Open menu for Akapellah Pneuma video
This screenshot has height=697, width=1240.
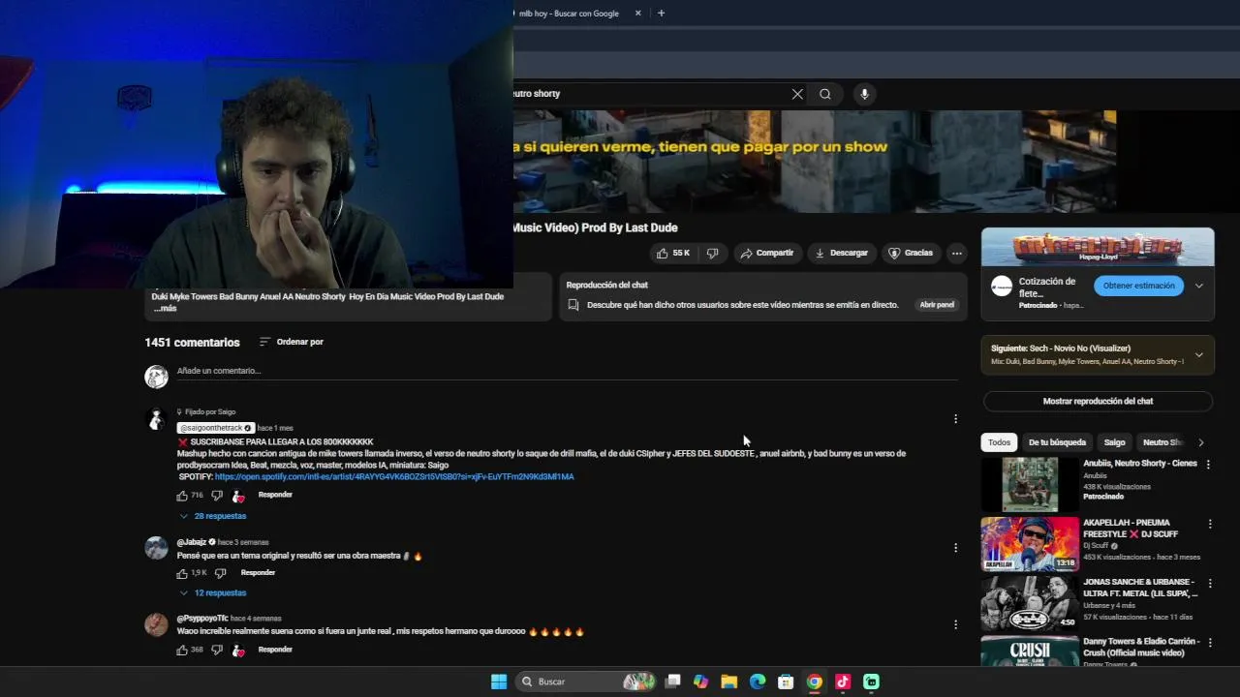point(1209,524)
